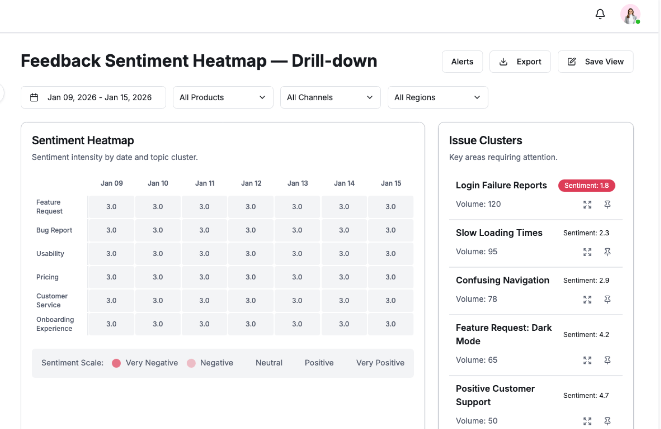
Task: Expand the Dark Mode feature request cluster
Action: pyautogui.click(x=587, y=360)
